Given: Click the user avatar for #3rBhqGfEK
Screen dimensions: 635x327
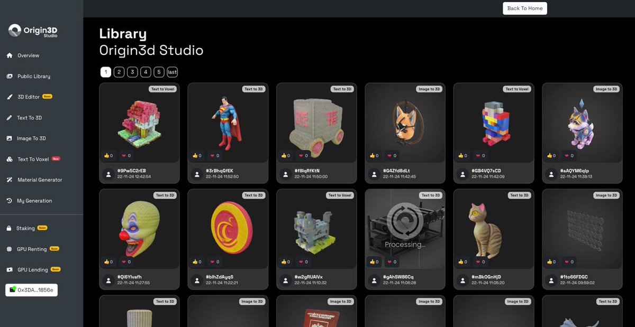Looking at the screenshot, I should coord(197,174).
